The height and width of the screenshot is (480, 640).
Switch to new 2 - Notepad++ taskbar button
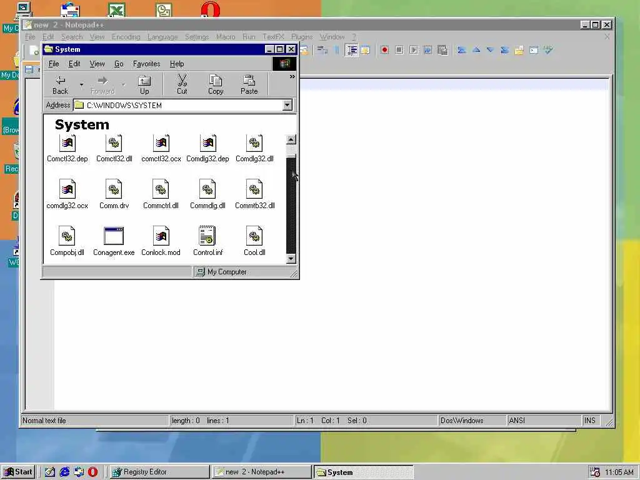click(262, 472)
